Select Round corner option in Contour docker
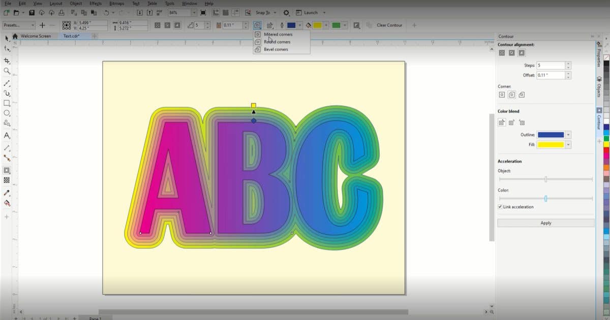The width and height of the screenshot is (610, 320). (512, 94)
